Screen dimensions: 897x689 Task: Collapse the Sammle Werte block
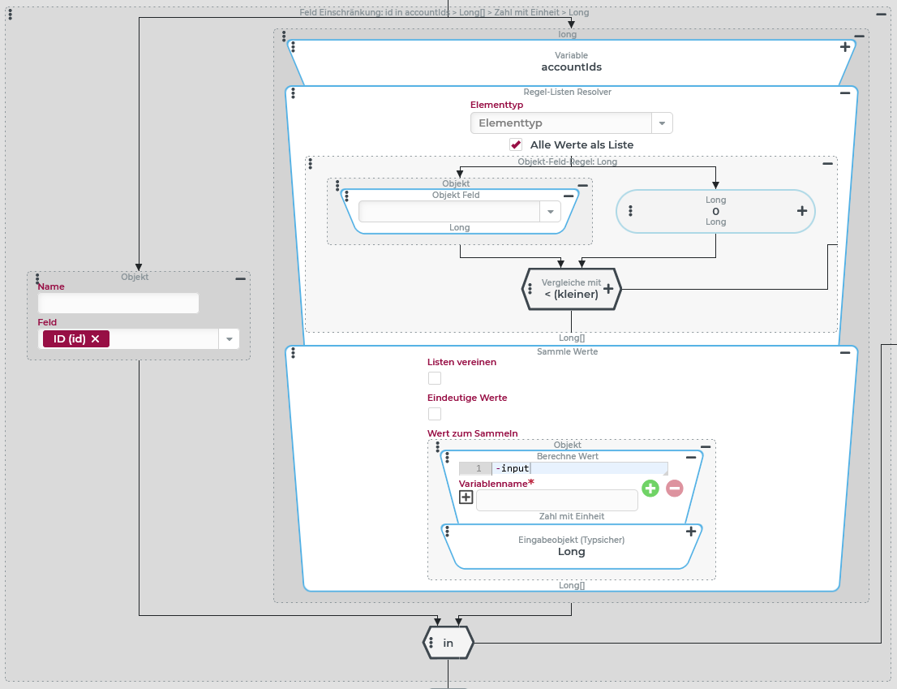(844, 353)
